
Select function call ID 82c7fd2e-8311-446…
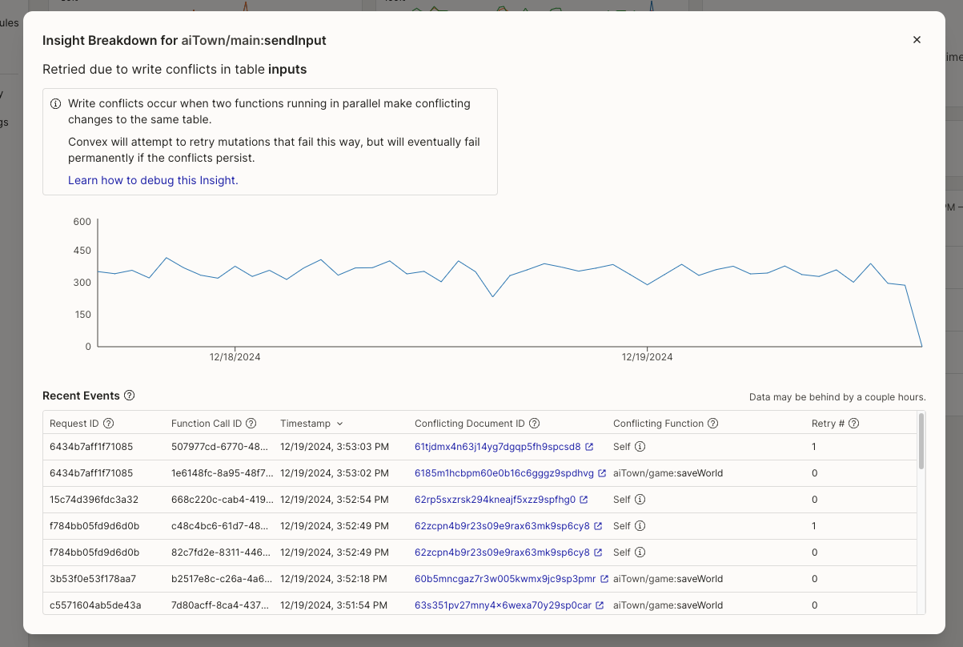[223, 553]
